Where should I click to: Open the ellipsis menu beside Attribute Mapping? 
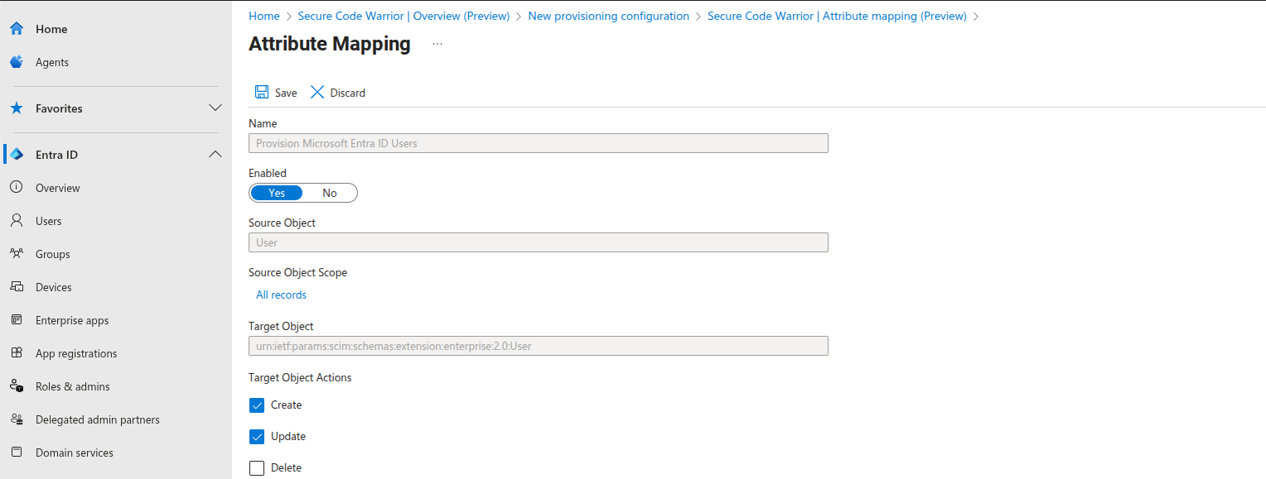[x=437, y=44]
